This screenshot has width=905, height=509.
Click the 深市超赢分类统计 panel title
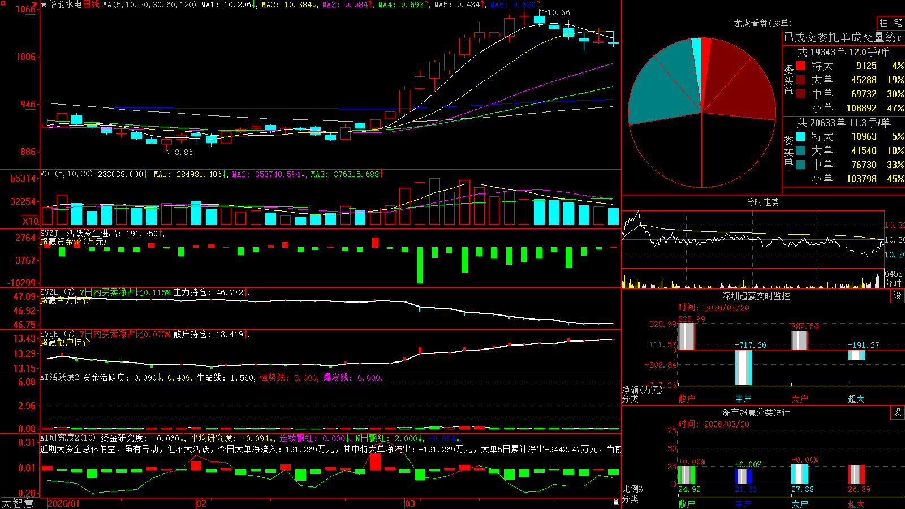(x=756, y=412)
